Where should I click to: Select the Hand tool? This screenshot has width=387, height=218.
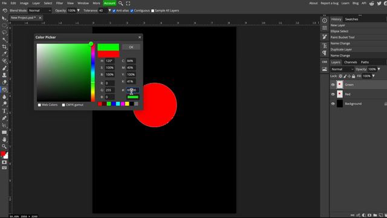click(4, 140)
